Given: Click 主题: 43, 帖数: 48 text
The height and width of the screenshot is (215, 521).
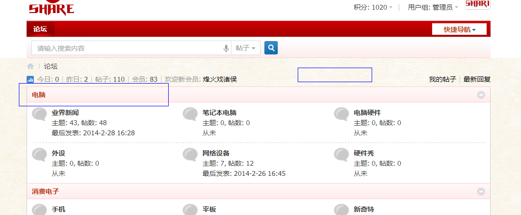Looking at the screenshot, I should click(79, 123).
